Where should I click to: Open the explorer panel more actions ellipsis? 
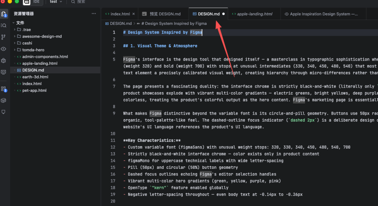coord(93,14)
